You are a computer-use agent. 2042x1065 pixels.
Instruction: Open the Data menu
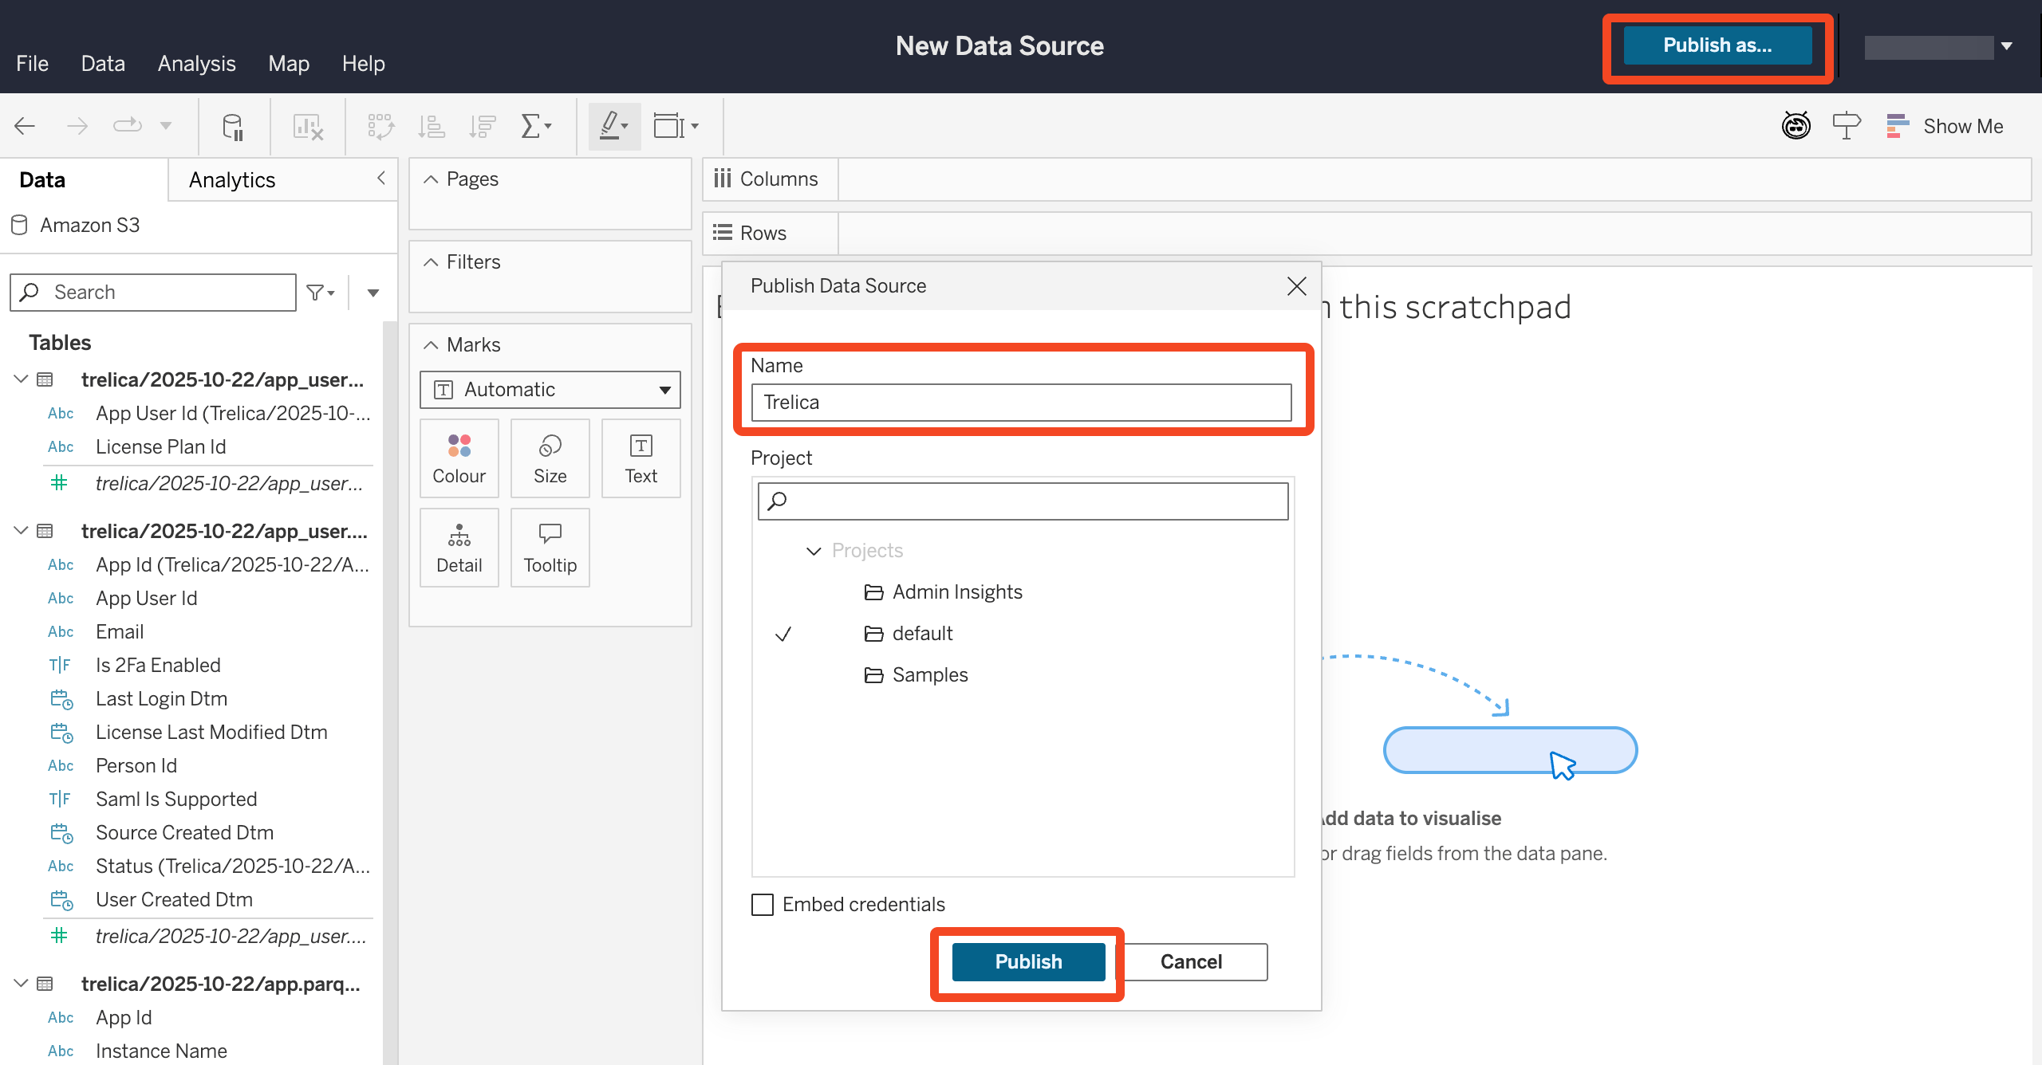point(103,64)
